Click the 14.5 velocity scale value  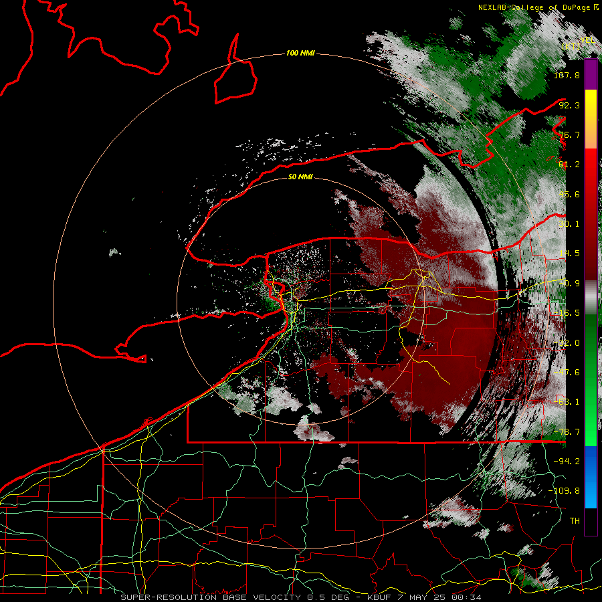coord(569,254)
